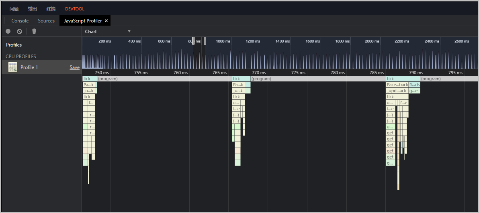
Task: Click the 200 ms overview marker
Action: coord(105,41)
